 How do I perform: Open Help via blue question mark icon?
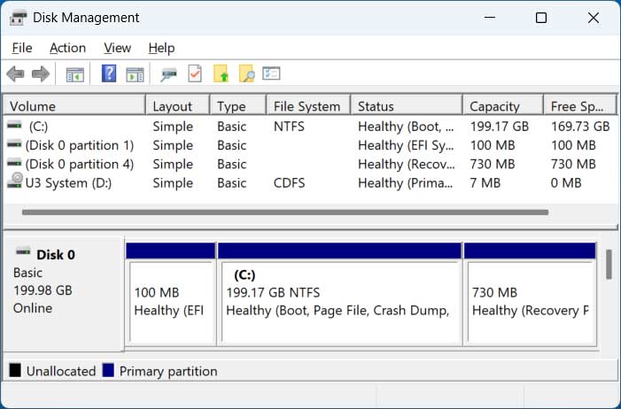(109, 74)
